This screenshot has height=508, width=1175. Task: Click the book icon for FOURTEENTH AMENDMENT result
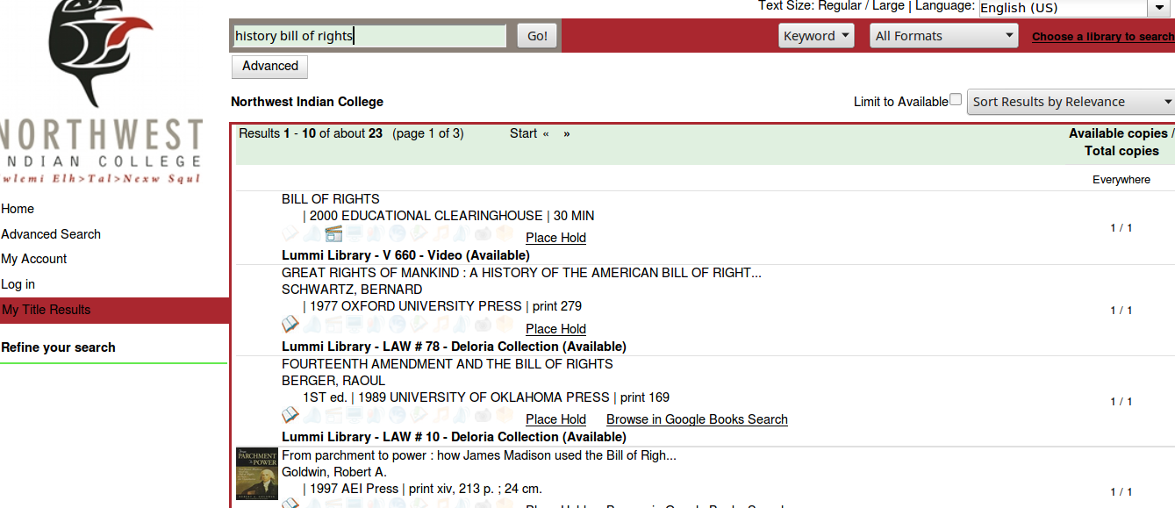290,415
